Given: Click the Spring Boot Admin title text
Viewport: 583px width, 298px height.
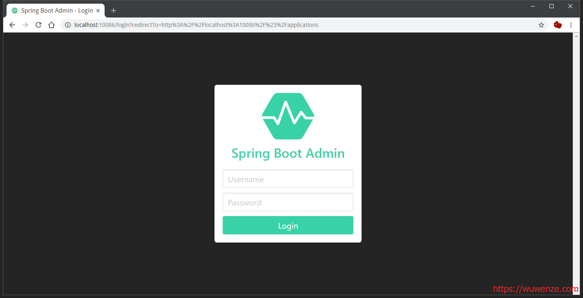Looking at the screenshot, I should (x=288, y=153).
